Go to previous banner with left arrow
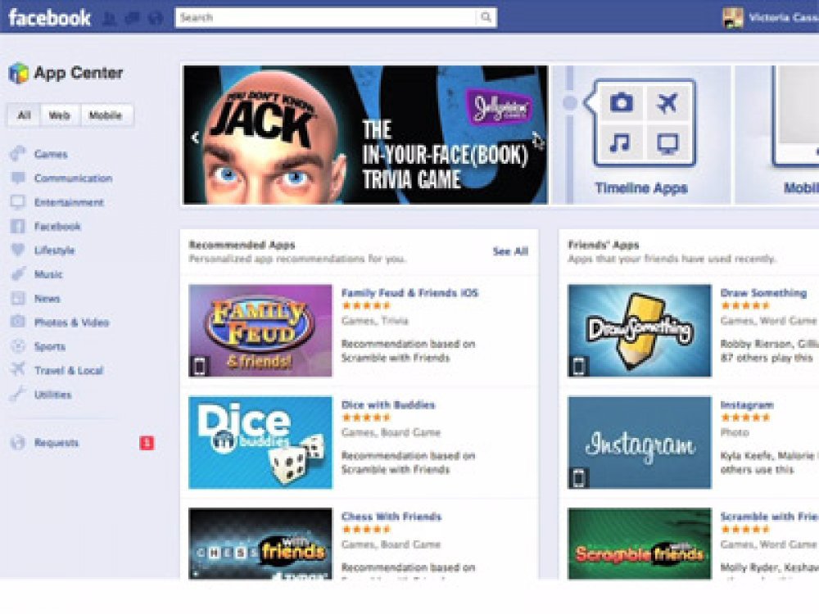 coord(196,138)
